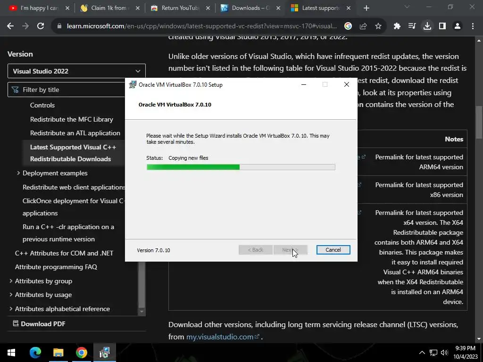
Task: Select Latest Supported Visual C++ Redistributable Downloads
Action: (x=73, y=153)
